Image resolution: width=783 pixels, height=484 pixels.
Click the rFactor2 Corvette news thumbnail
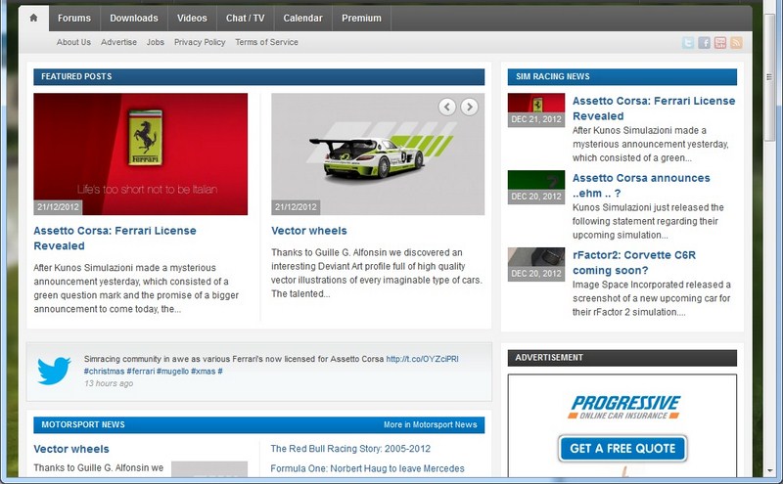coord(536,264)
